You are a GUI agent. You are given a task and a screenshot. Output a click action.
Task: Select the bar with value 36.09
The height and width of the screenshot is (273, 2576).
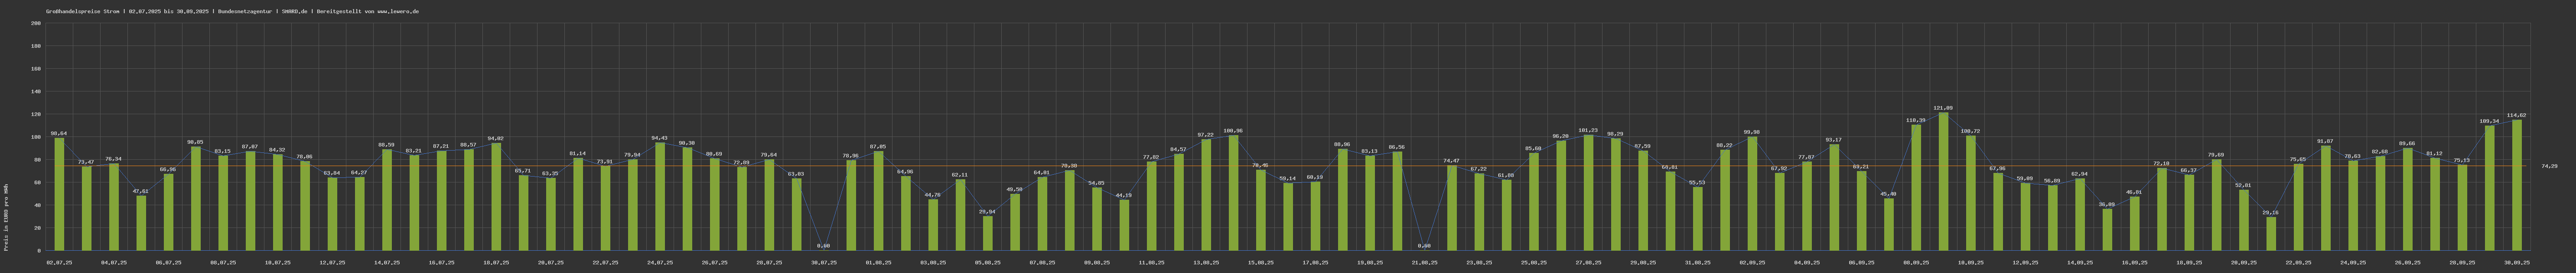(2107, 229)
